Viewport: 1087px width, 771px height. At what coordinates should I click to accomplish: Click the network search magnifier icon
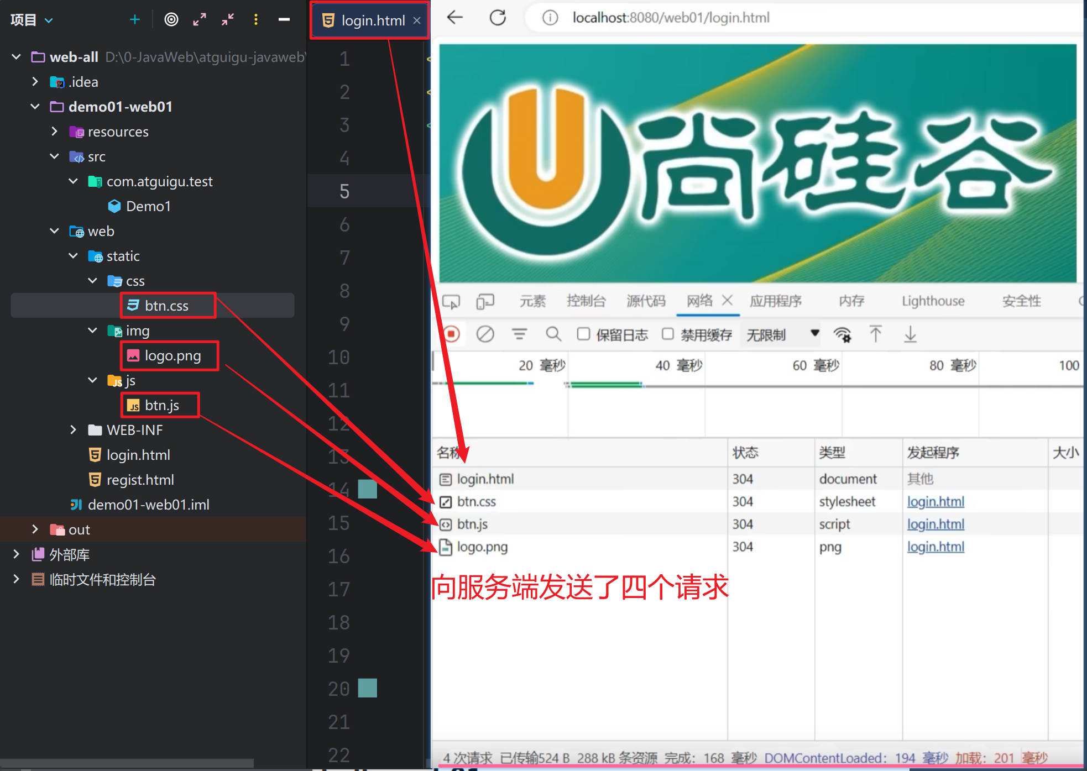[553, 334]
